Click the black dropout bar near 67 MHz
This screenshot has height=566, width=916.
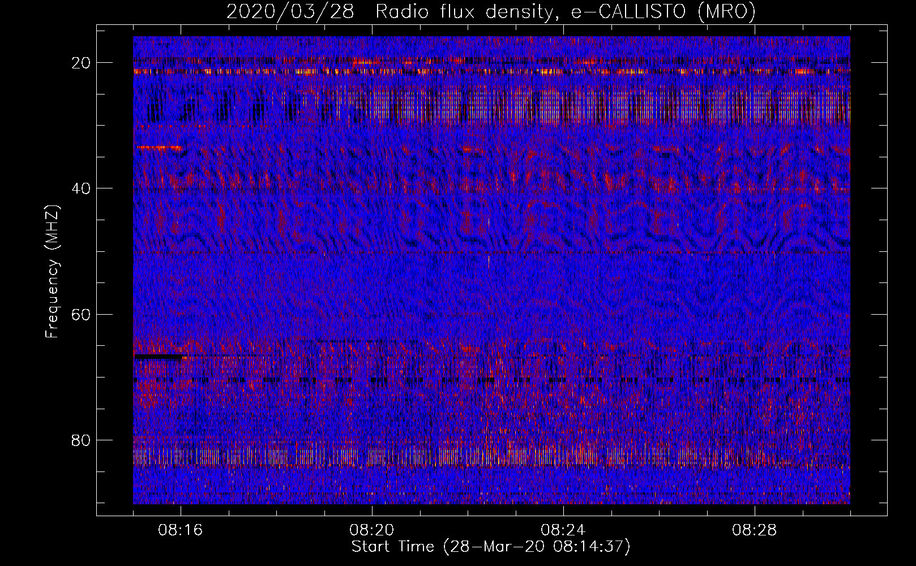tap(158, 357)
